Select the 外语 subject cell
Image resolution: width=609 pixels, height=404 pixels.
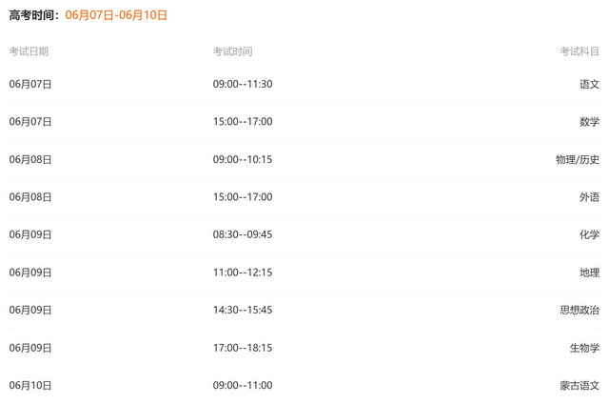coord(589,197)
